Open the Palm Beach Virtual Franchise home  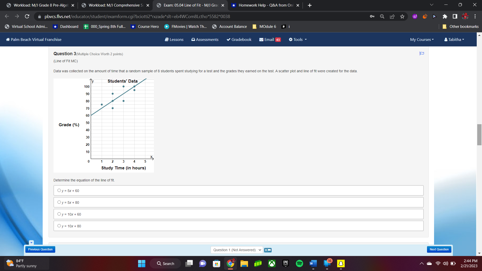pyautogui.click(x=33, y=39)
